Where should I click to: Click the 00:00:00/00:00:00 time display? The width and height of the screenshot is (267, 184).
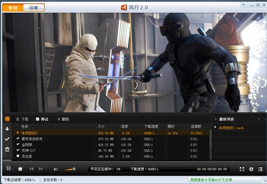click(x=212, y=169)
